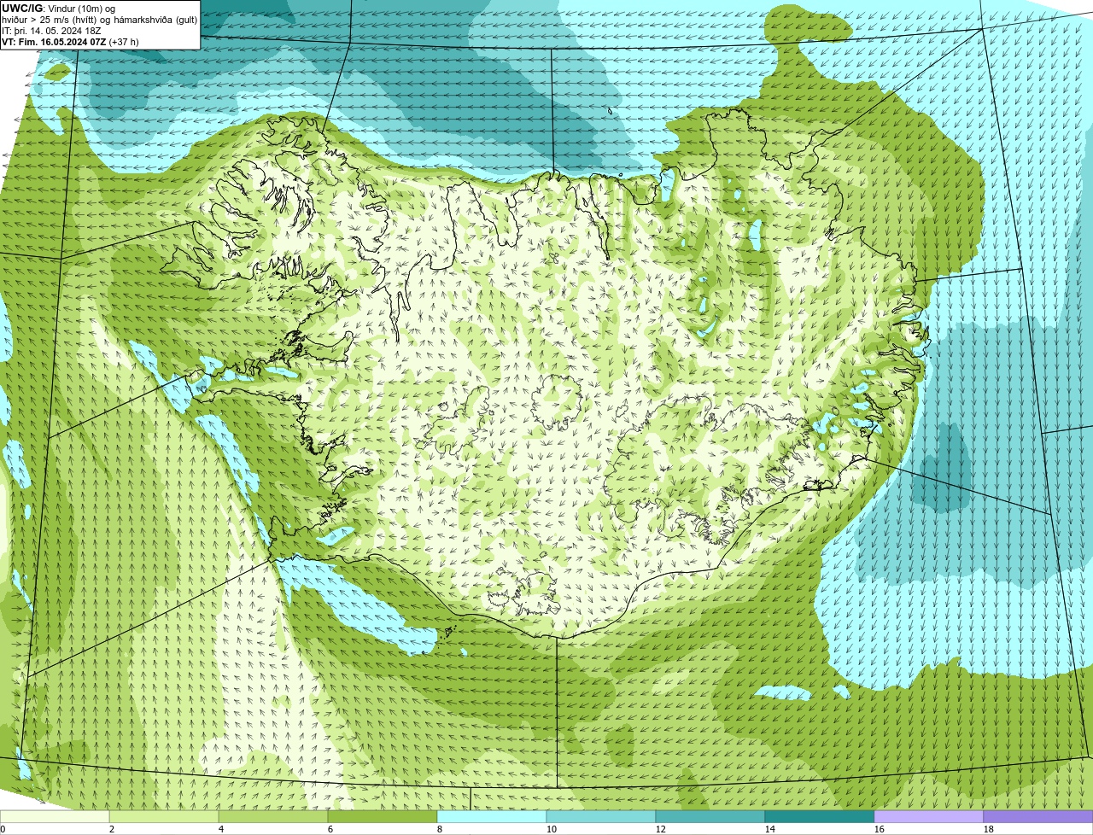Screen dimensions: 1093x835
Task: Click the legend tick label '10'
Action: 552,829
